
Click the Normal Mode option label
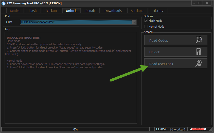[156, 27]
